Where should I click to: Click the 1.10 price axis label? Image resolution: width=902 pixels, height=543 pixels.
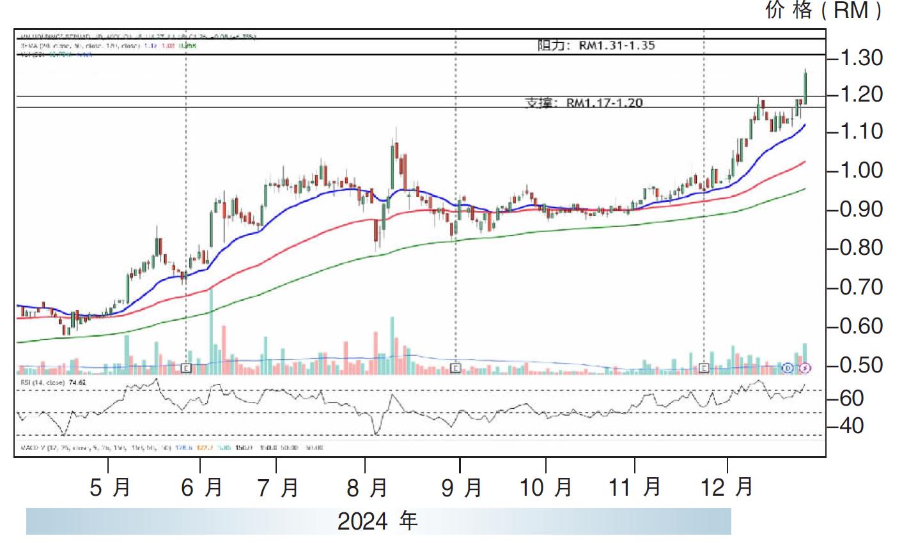click(x=860, y=132)
